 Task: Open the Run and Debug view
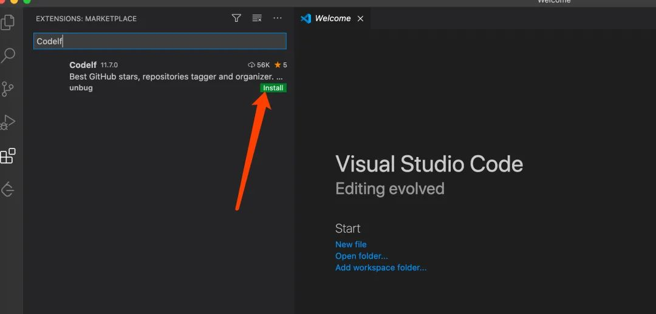[7, 122]
